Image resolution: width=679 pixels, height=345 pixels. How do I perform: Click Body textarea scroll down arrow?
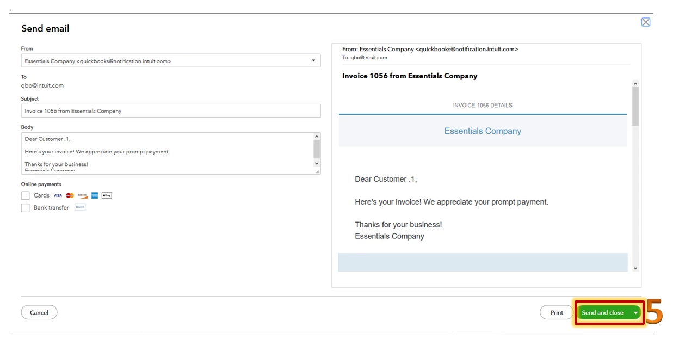(x=317, y=163)
